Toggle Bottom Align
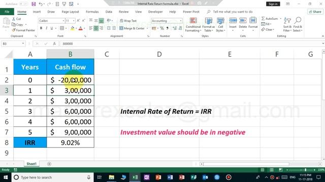 pyautogui.click(x=102, y=20)
